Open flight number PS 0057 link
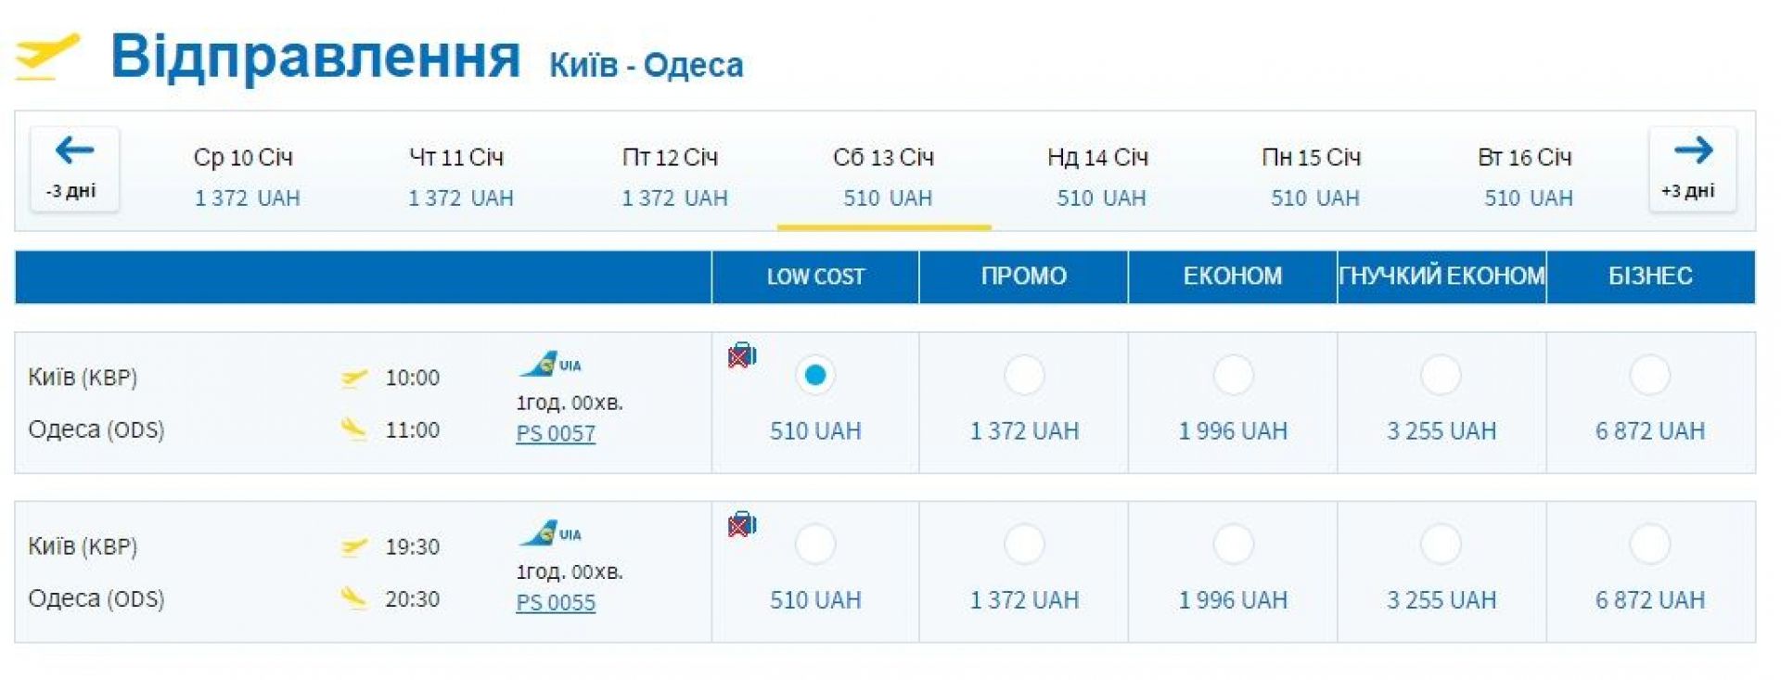The width and height of the screenshot is (1781, 680). (556, 433)
